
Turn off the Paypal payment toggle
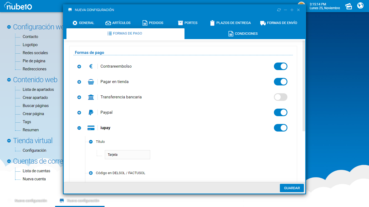(x=280, y=112)
